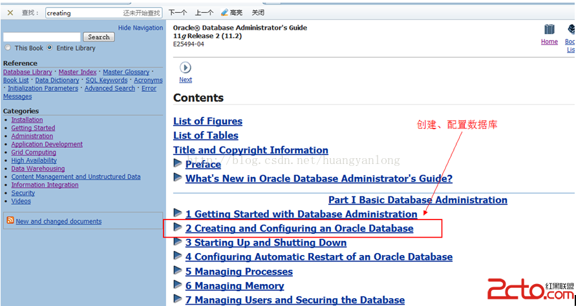Open Content Management and Unstructured Data category
Image resolution: width=576 pixels, height=306 pixels.
pyautogui.click(x=76, y=177)
